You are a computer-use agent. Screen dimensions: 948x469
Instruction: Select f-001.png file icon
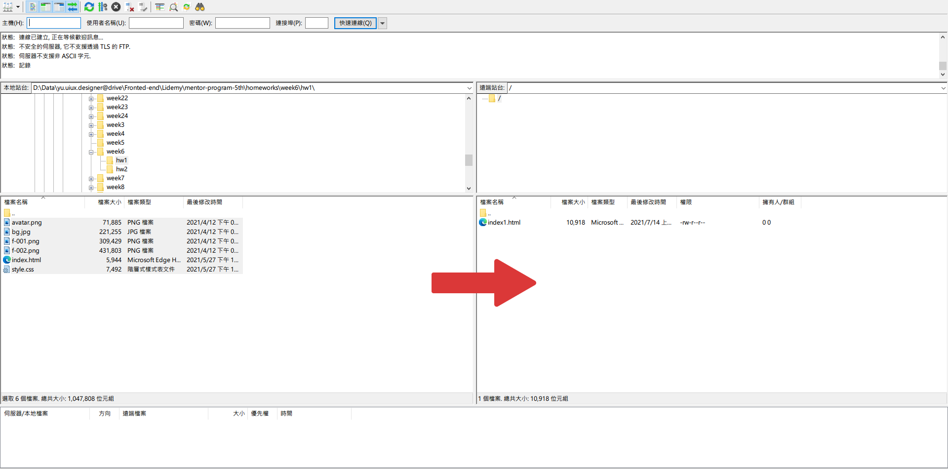tap(7, 241)
